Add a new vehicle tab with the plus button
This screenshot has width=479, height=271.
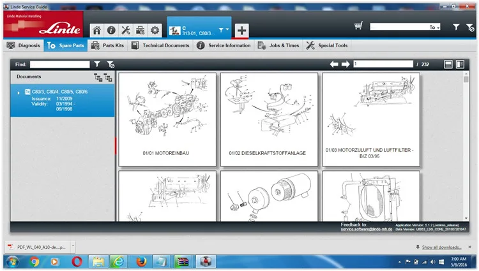pos(241,31)
